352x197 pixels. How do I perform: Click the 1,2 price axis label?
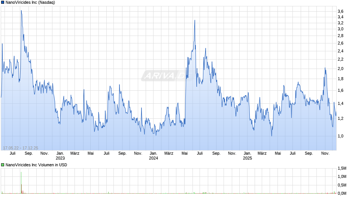pyautogui.click(x=340, y=118)
